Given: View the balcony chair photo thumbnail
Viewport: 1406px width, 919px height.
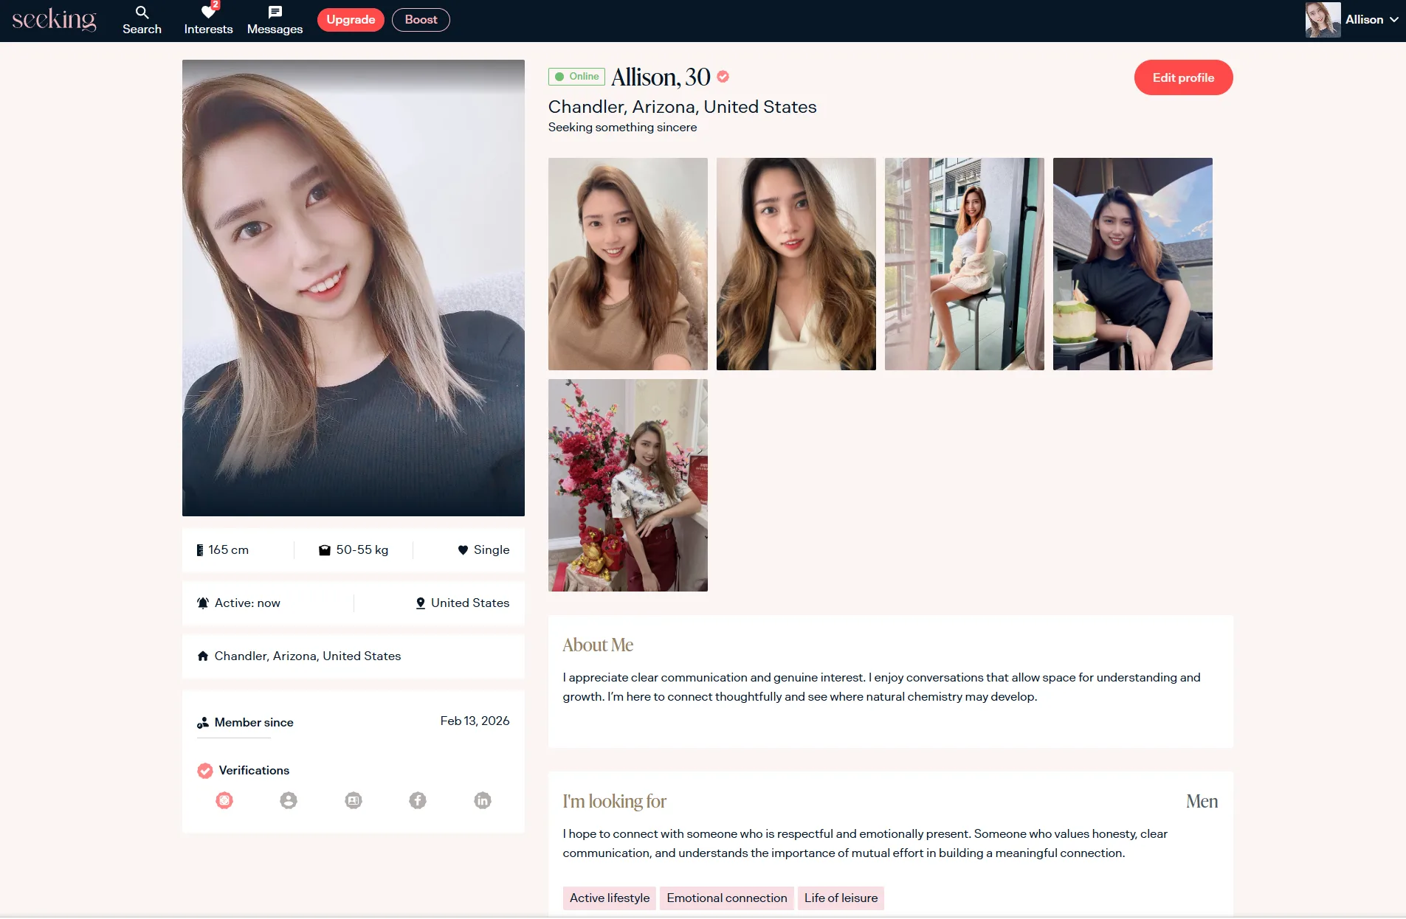Looking at the screenshot, I should [x=964, y=264].
